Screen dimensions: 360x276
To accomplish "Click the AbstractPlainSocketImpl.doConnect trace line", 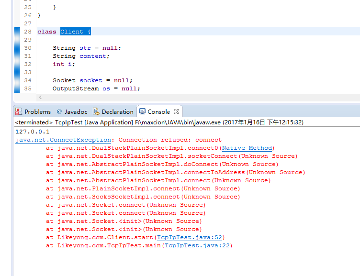I will pos(162,164).
